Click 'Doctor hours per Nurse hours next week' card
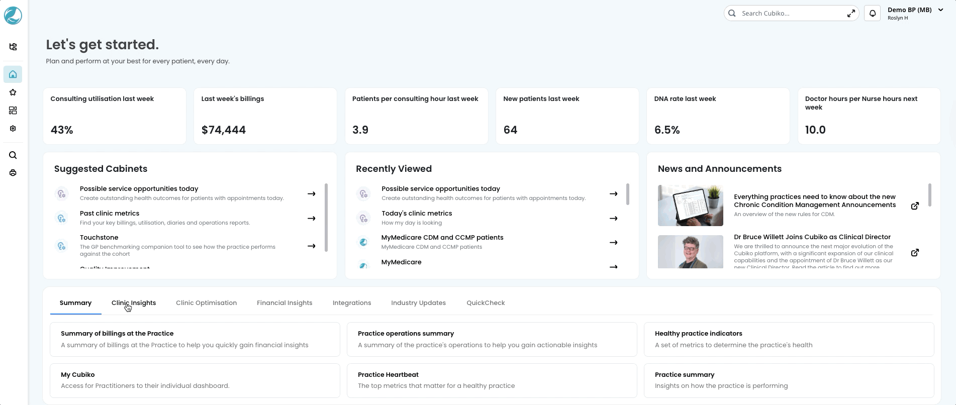This screenshot has height=405, width=956. pyautogui.click(x=869, y=116)
